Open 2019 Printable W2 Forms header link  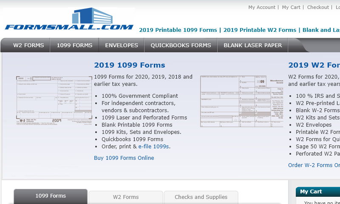click(260, 30)
